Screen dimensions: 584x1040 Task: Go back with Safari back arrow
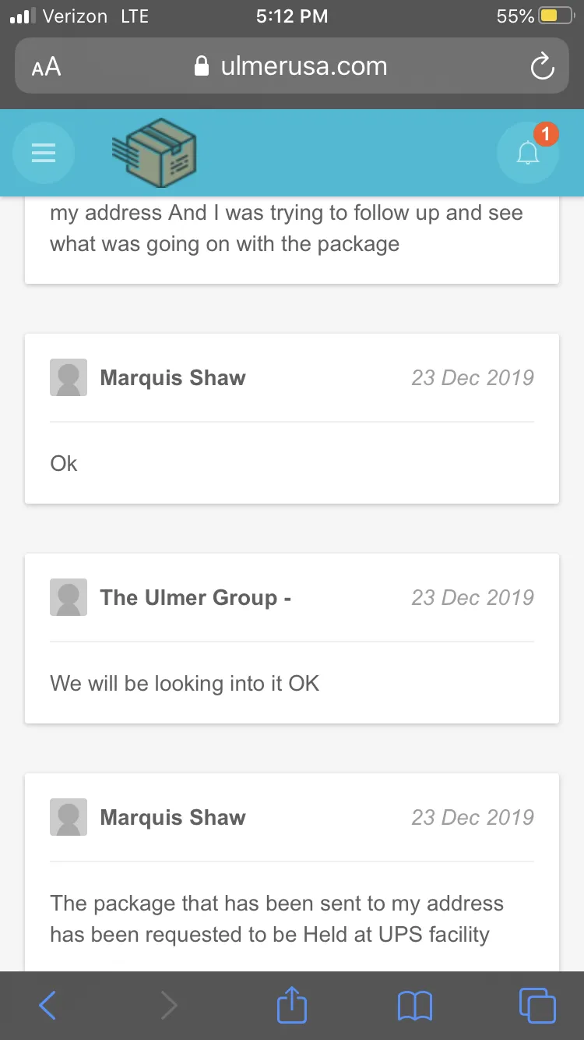(47, 1006)
